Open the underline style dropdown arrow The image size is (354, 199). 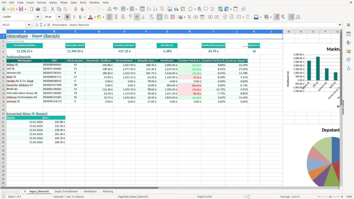84,17
